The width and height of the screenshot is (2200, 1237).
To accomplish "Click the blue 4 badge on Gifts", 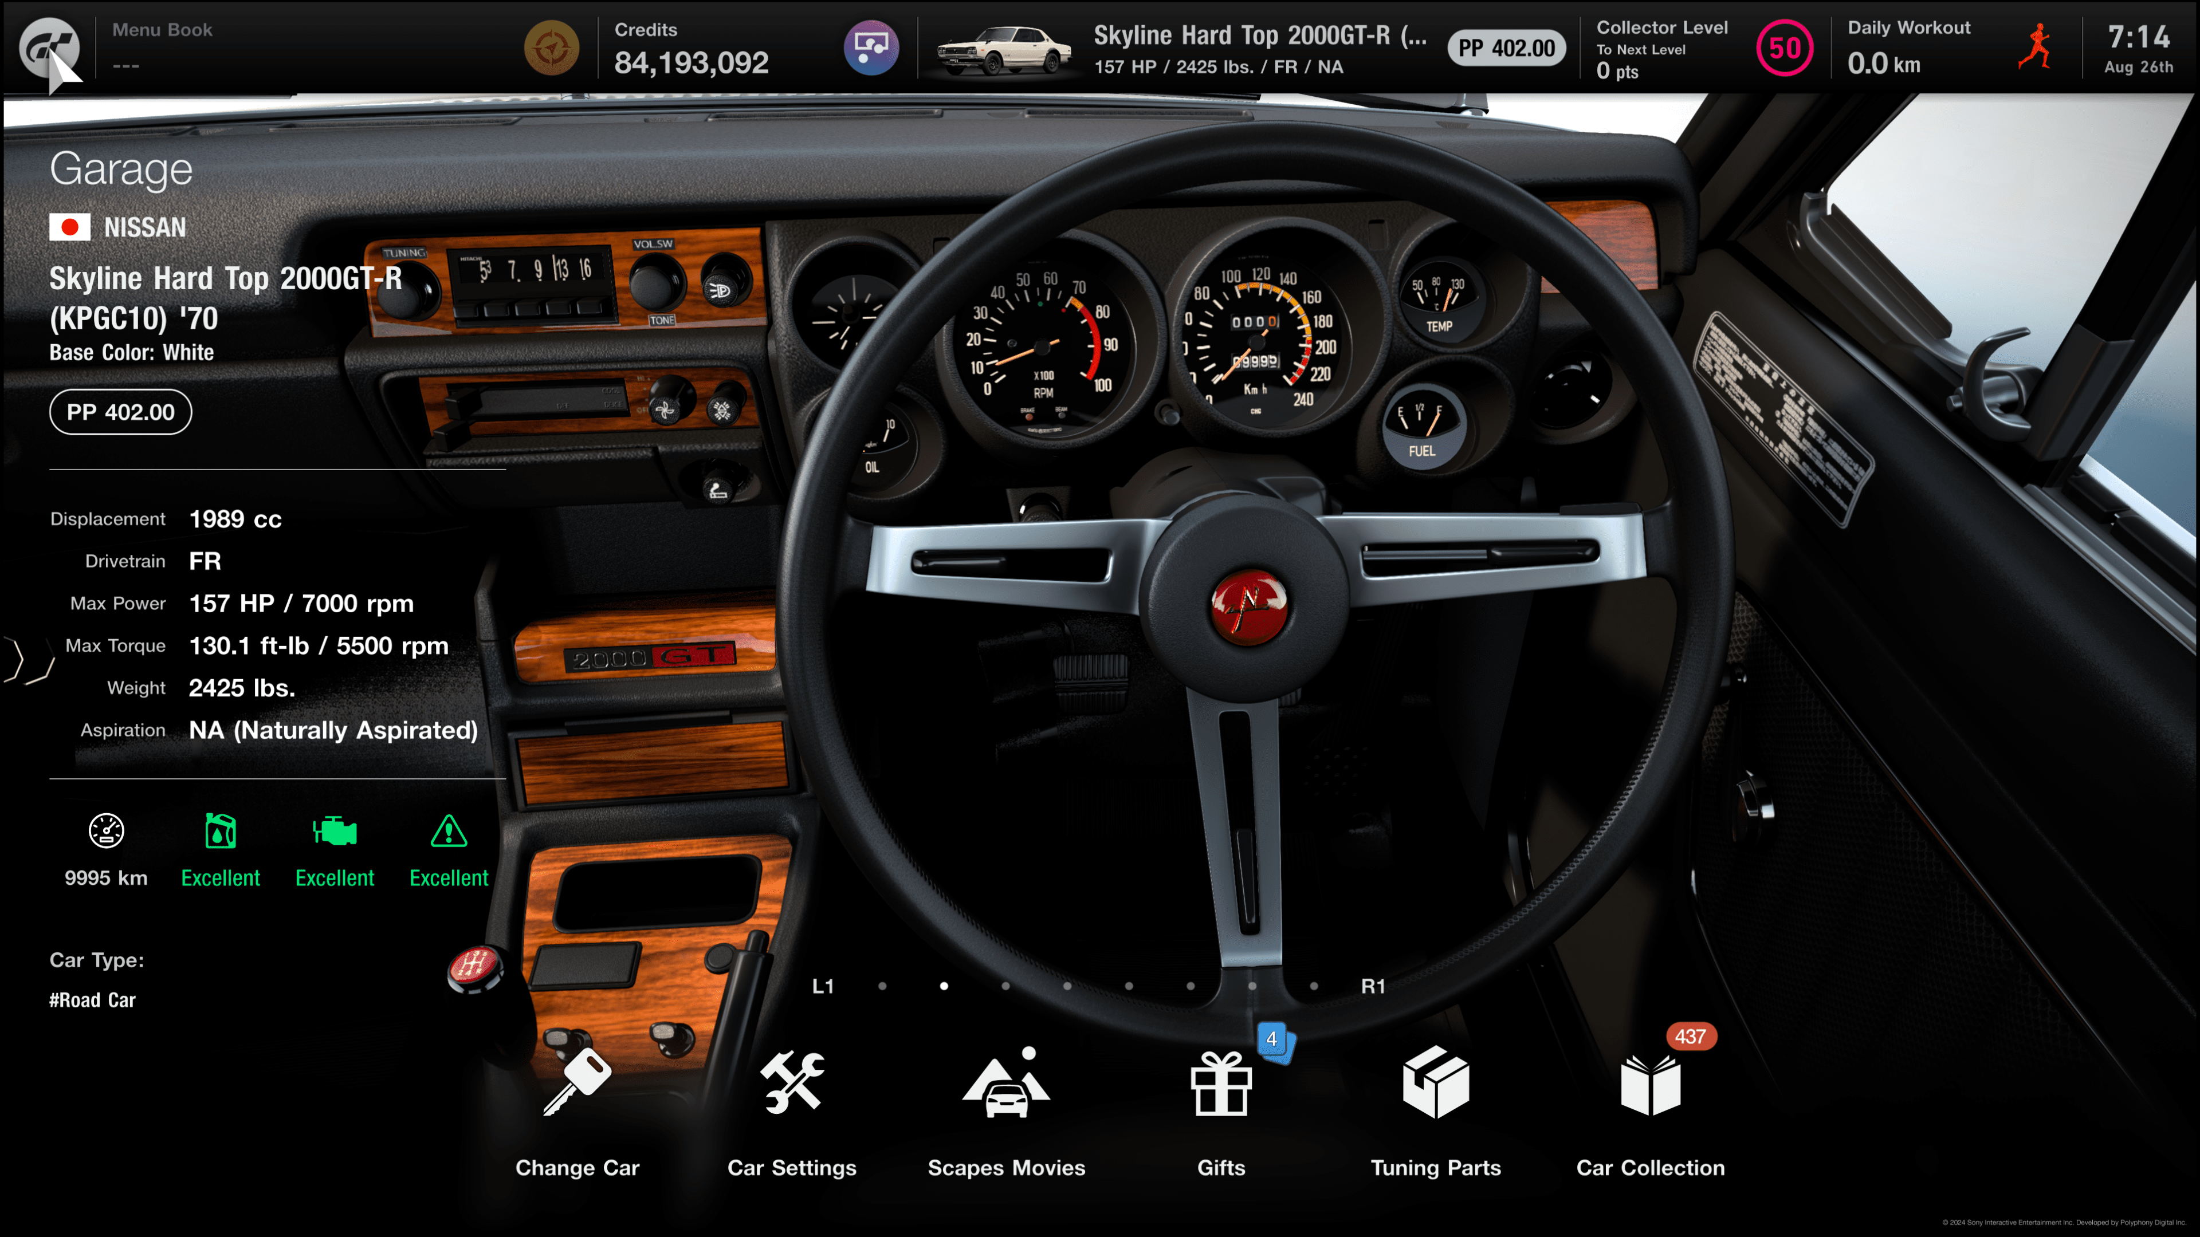I will (1272, 1039).
